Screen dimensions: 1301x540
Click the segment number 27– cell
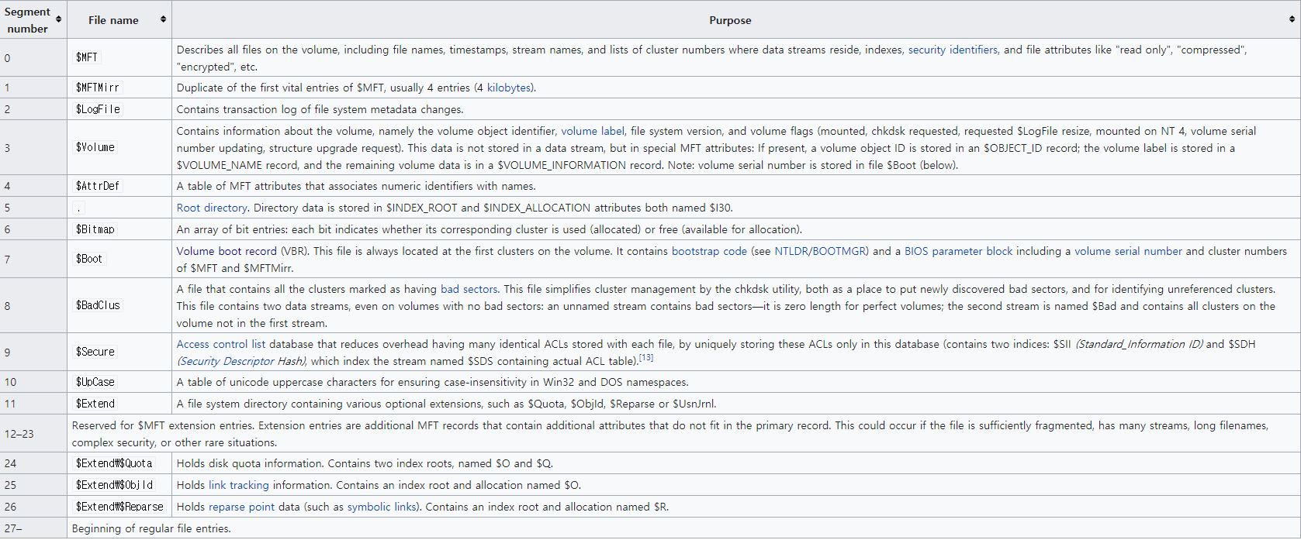pos(33,528)
